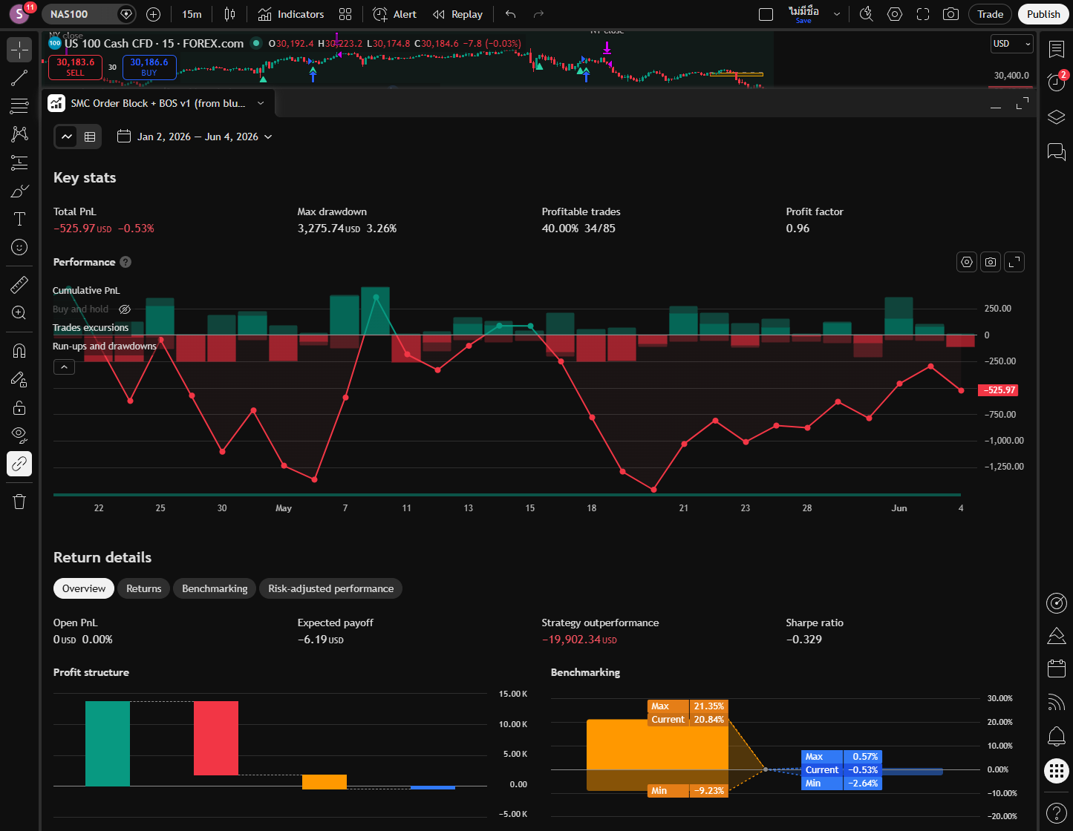Viewport: 1073px width, 831px height.
Task: Open performance chart settings hexagon icon
Action: tap(967, 262)
